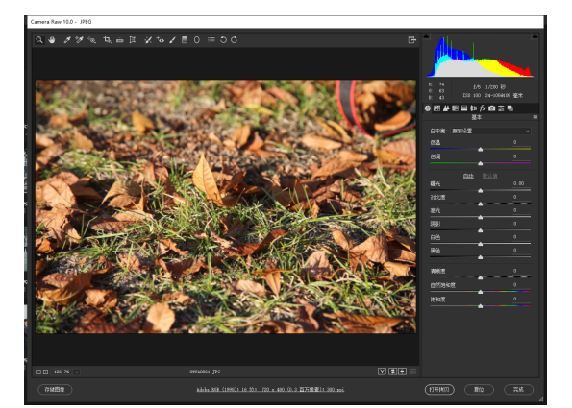Select the Hand tool
Screen dimensions: 572x408
tap(52, 39)
